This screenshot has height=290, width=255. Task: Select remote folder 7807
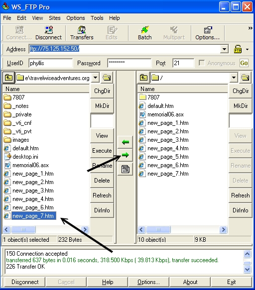149,97
